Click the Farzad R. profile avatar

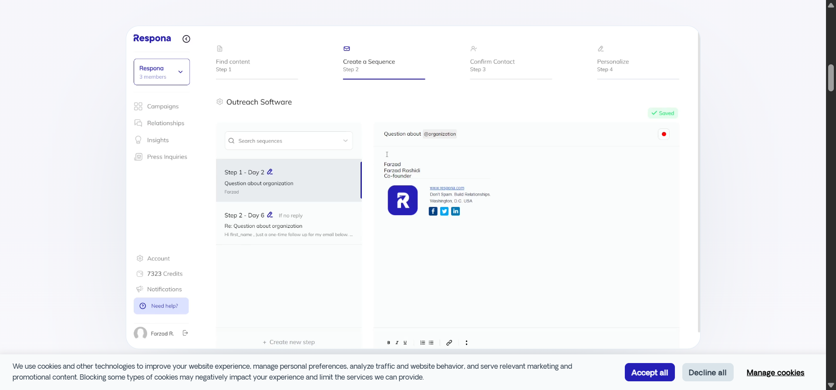click(x=140, y=333)
